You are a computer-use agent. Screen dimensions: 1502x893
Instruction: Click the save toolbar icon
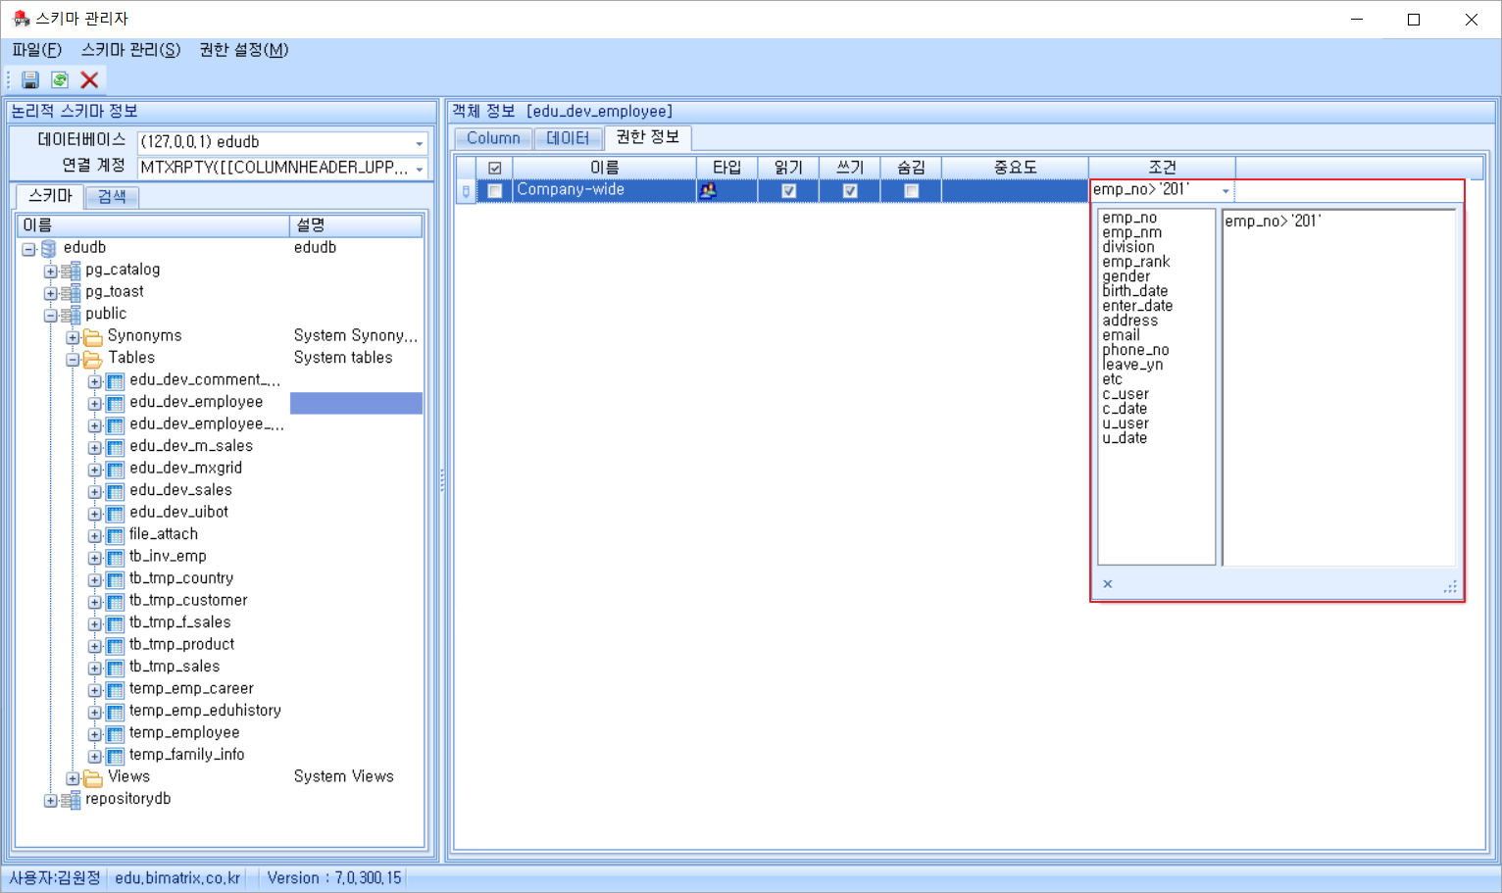click(x=30, y=80)
